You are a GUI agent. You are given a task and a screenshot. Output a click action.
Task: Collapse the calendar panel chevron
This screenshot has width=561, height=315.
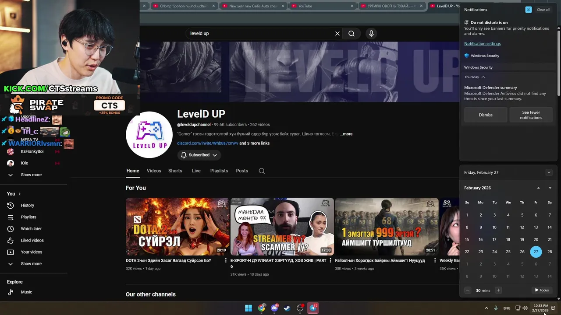pos(549,172)
